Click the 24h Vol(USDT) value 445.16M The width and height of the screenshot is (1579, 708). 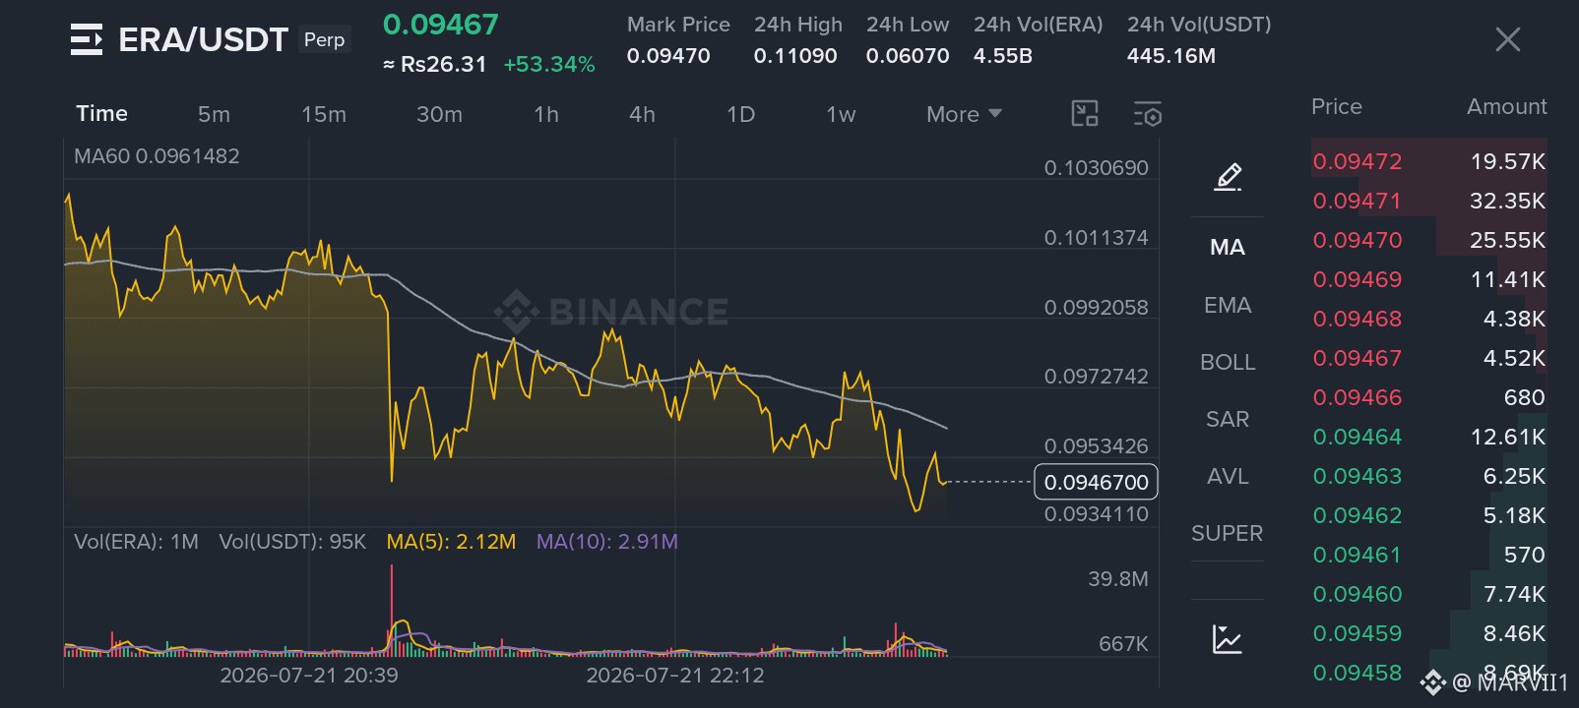[1171, 56]
